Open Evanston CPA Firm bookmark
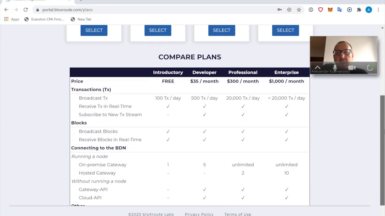385x216 pixels. click(44, 19)
